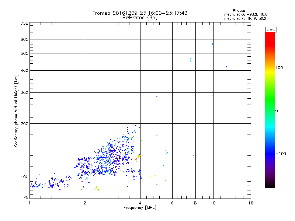Image resolution: width=295 pixels, height=221 pixels.
Task: Click the red data point near 10 MHz, 560 km
Action: (209, 44)
